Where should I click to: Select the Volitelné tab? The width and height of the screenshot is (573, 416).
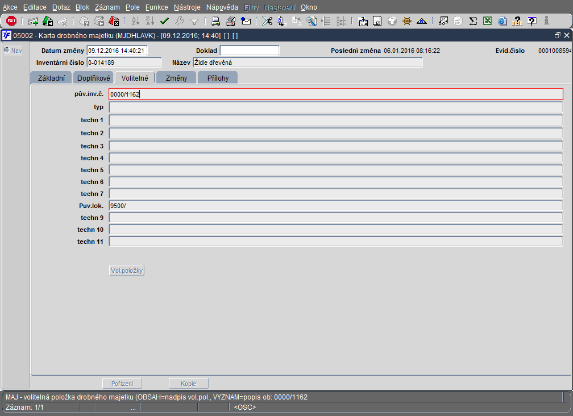(x=135, y=78)
